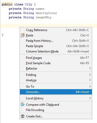Viewport: 97px width, 123px height.
Task: Place cursor on the name field
Action: click(39, 9)
